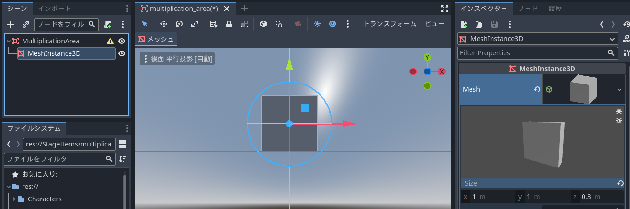This screenshot has height=209, width=630.
Task: Create a new resource in inspector
Action: pyautogui.click(x=463, y=24)
